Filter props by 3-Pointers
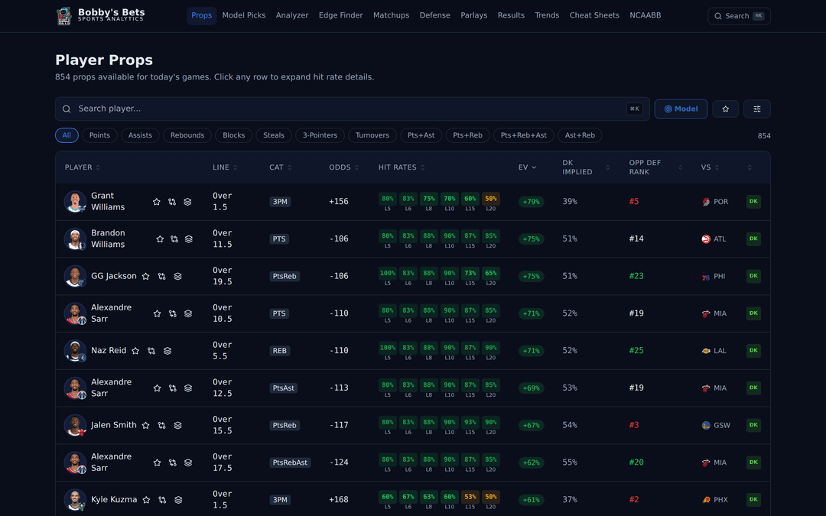Viewport: 826px width, 516px height. (320, 135)
